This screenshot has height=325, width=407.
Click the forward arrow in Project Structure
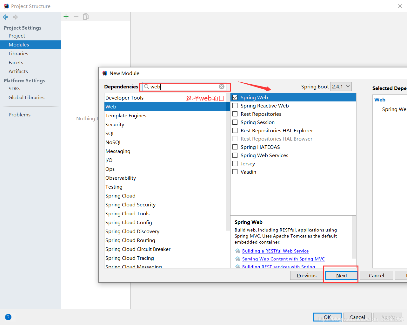[15, 17]
